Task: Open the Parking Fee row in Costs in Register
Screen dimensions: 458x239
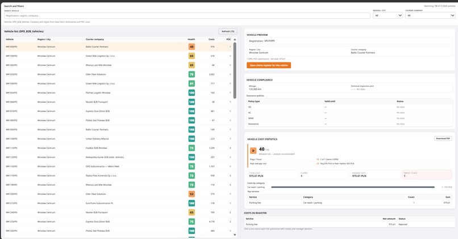Action: click(x=348, y=224)
